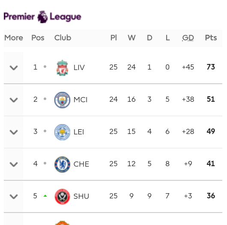Click the Pts column header
This screenshot has height=225, width=227.
coord(211,38)
